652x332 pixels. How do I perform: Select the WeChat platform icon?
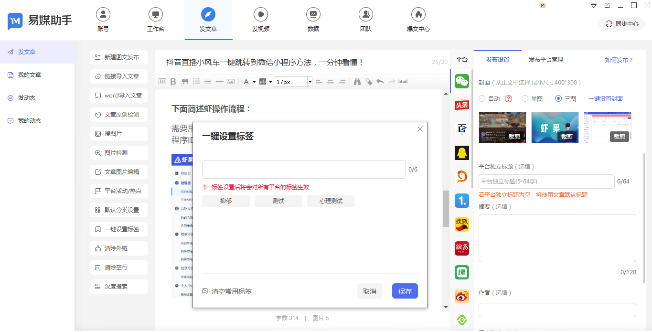click(x=462, y=81)
